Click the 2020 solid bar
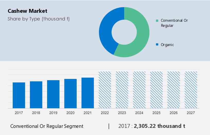This screenshot has width=210, height=135. [71, 93]
